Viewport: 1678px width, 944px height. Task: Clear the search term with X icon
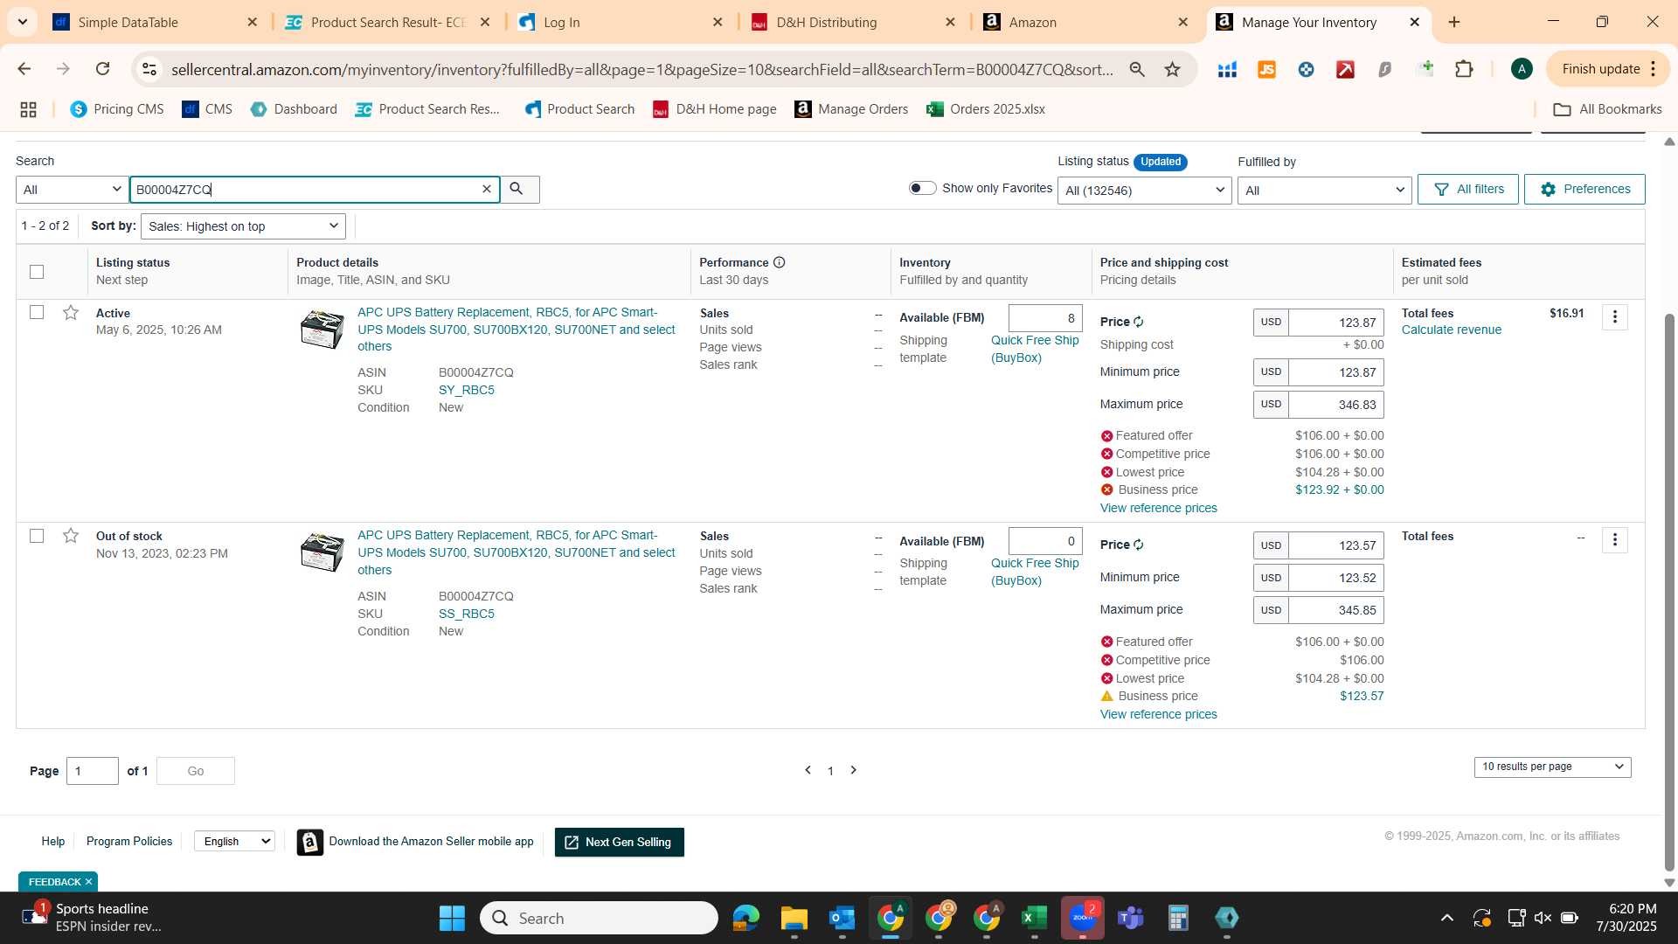487,189
